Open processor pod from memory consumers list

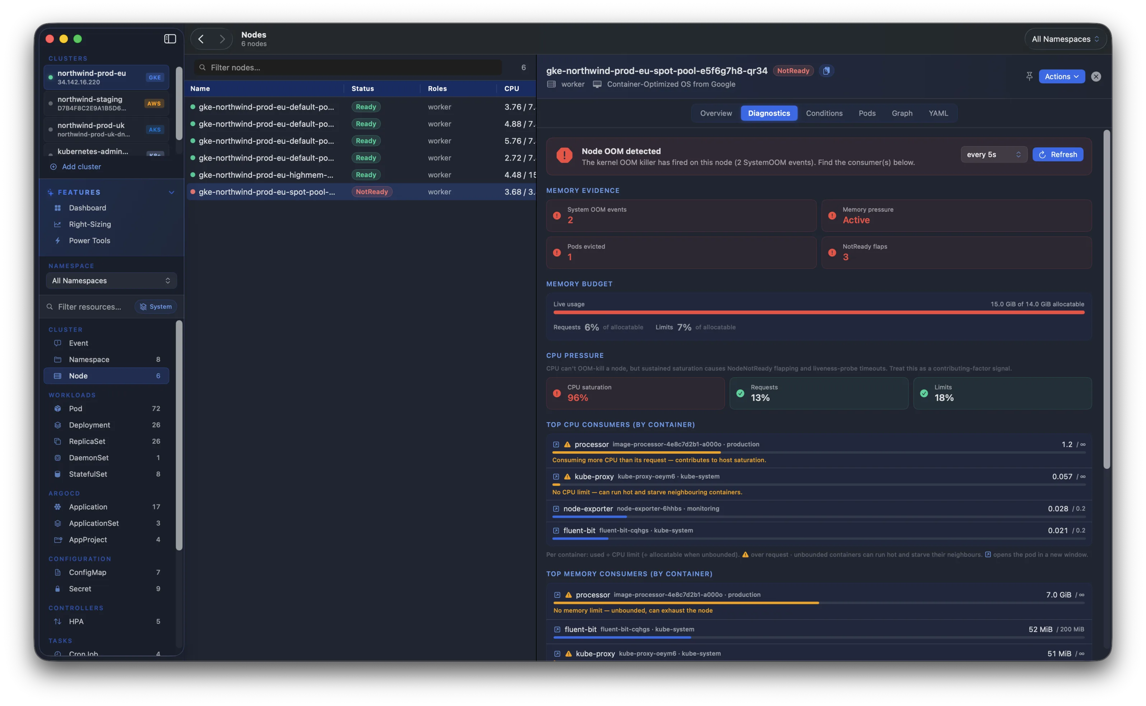click(557, 595)
